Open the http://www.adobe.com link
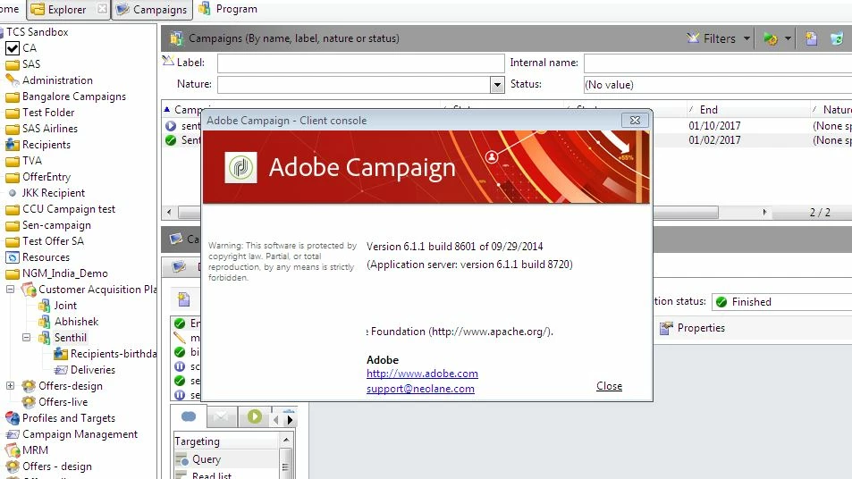This screenshot has height=479, width=852. 422,374
